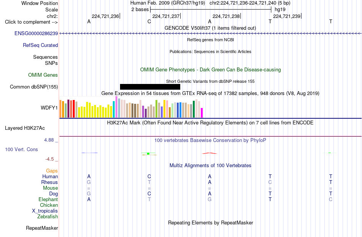362x237 pixels.
Task: Click the 2 bases scale bar
Action: point(211,10)
